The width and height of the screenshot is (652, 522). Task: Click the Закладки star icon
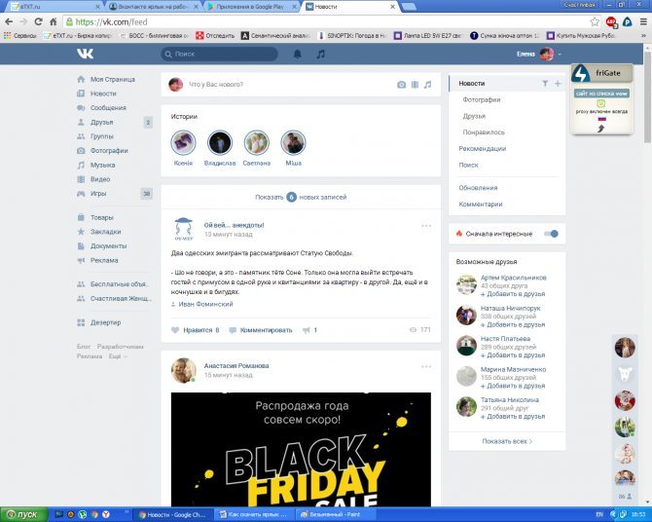pos(81,232)
